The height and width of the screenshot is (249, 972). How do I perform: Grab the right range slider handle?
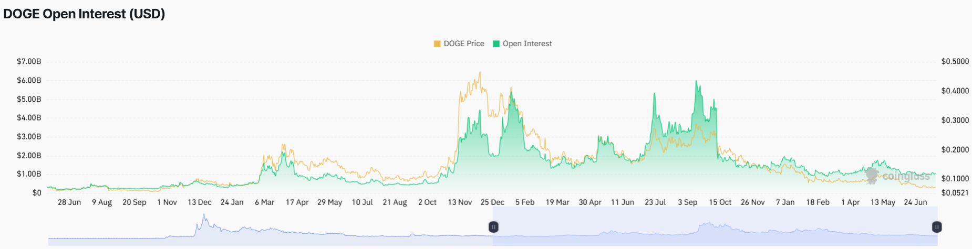pyautogui.click(x=937, y=227)
